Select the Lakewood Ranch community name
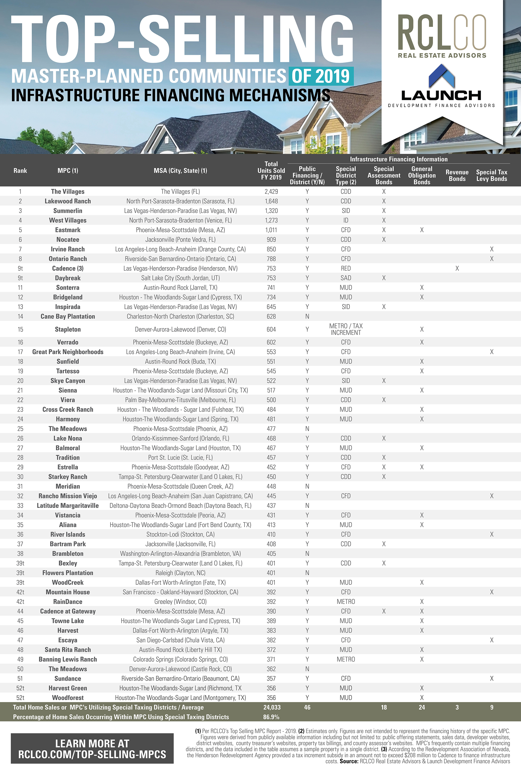Screen dimensions: 521x781 pyautogui.click(x=68, y=201)
